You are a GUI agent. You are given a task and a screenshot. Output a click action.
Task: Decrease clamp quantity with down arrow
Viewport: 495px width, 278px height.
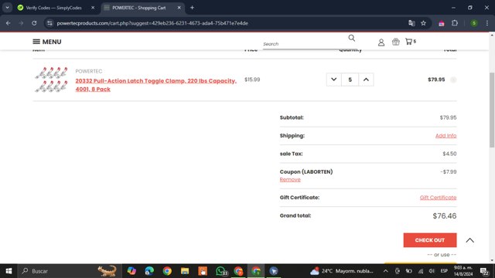[333, 80]
